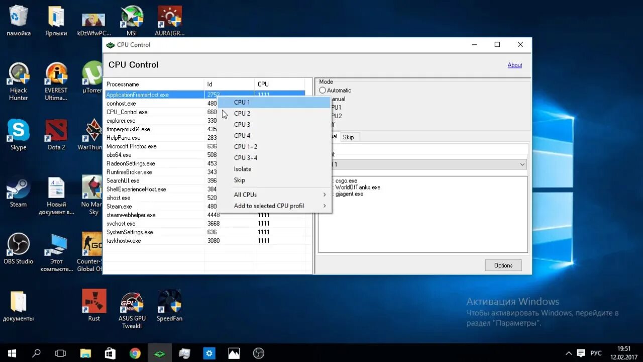Click the Этот компьютер desktop icon

click(x=56, y=253)
